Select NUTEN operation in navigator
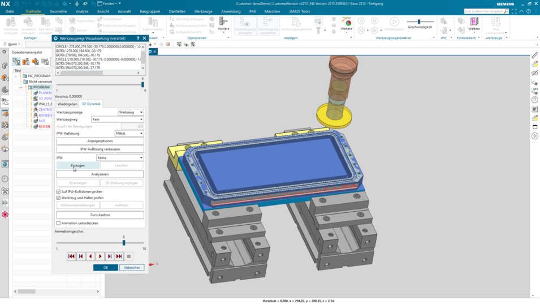This screenshot has width=540, height=304. pyautogui.click(x=44, y=126)
